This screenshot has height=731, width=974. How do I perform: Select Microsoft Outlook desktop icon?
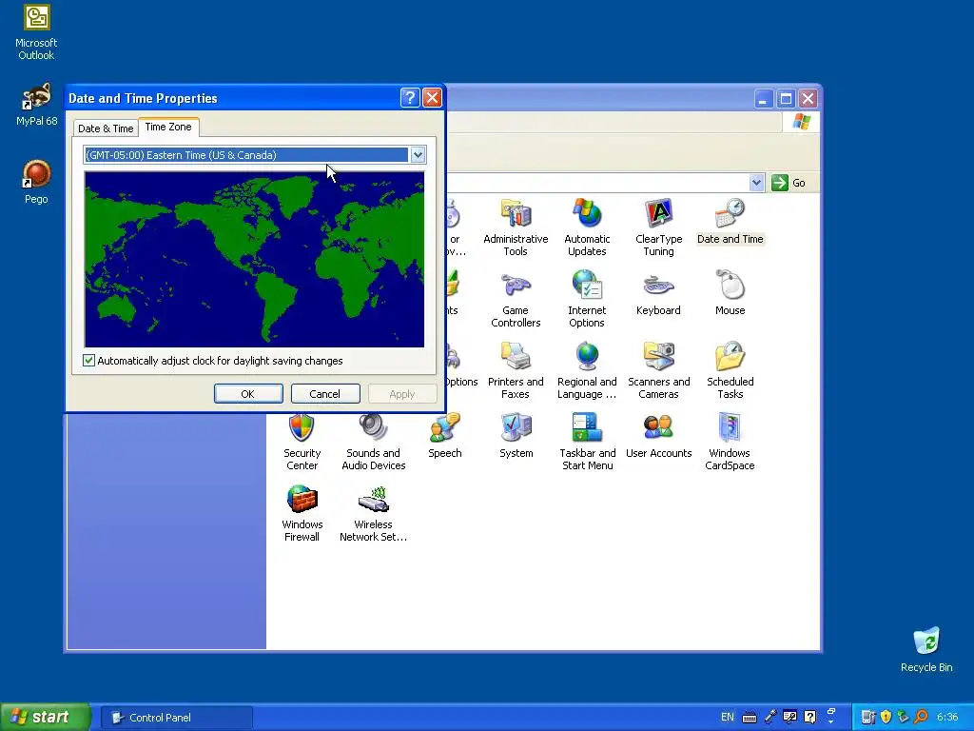pos(36,32)
